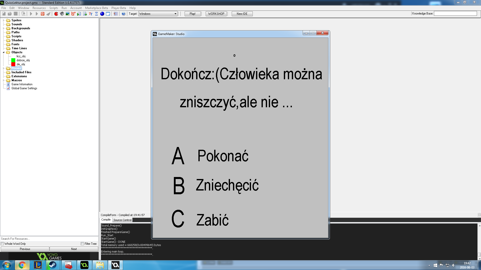Click the blue help question mark icon
This screenshot has width=481, height=270.
[124, 14]
